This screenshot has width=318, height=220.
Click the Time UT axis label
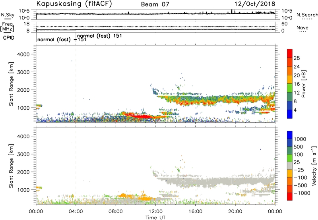155,218
